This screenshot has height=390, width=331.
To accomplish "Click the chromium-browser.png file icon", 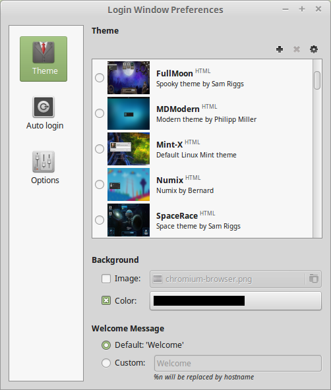I will click(x=158, y=279).
